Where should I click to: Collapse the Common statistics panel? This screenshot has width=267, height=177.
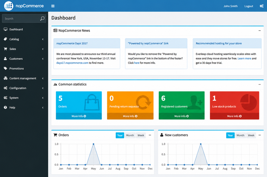click(x=260, y=85)
